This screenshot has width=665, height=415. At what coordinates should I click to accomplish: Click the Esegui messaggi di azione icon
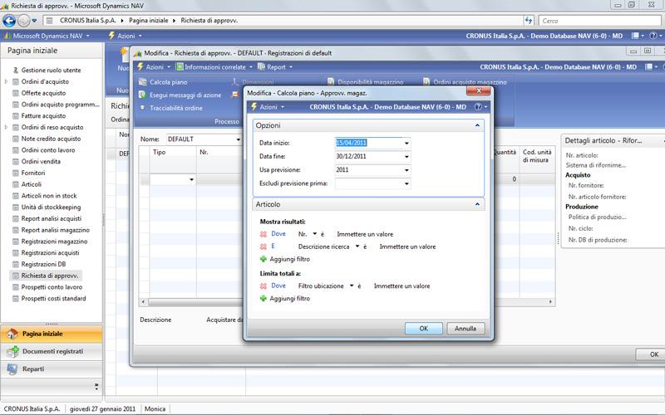click(x=142, y=95)
